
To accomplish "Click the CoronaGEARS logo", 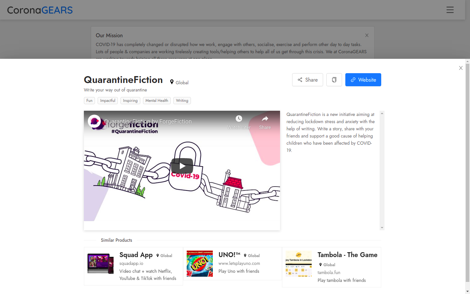I will [40, 10].
